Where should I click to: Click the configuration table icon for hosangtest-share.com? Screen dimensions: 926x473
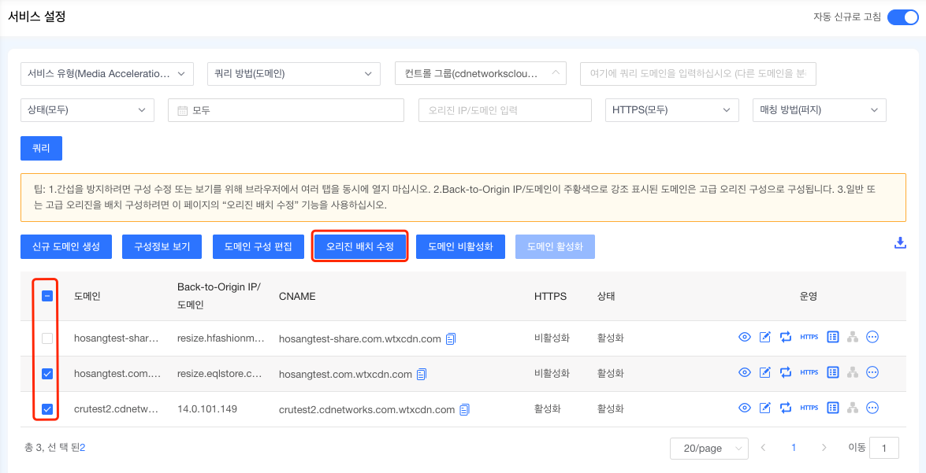pos(833,338)
